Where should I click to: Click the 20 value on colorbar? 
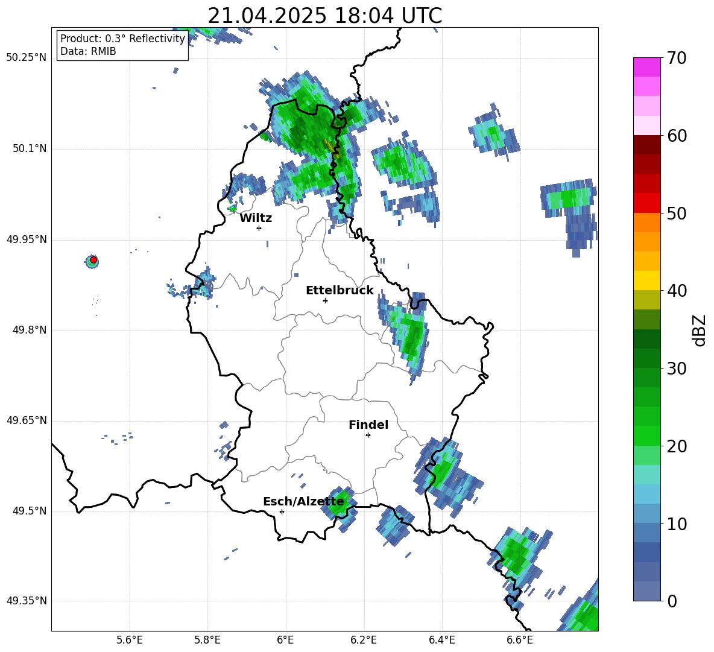pyautogui.click(x=676, y=446)
